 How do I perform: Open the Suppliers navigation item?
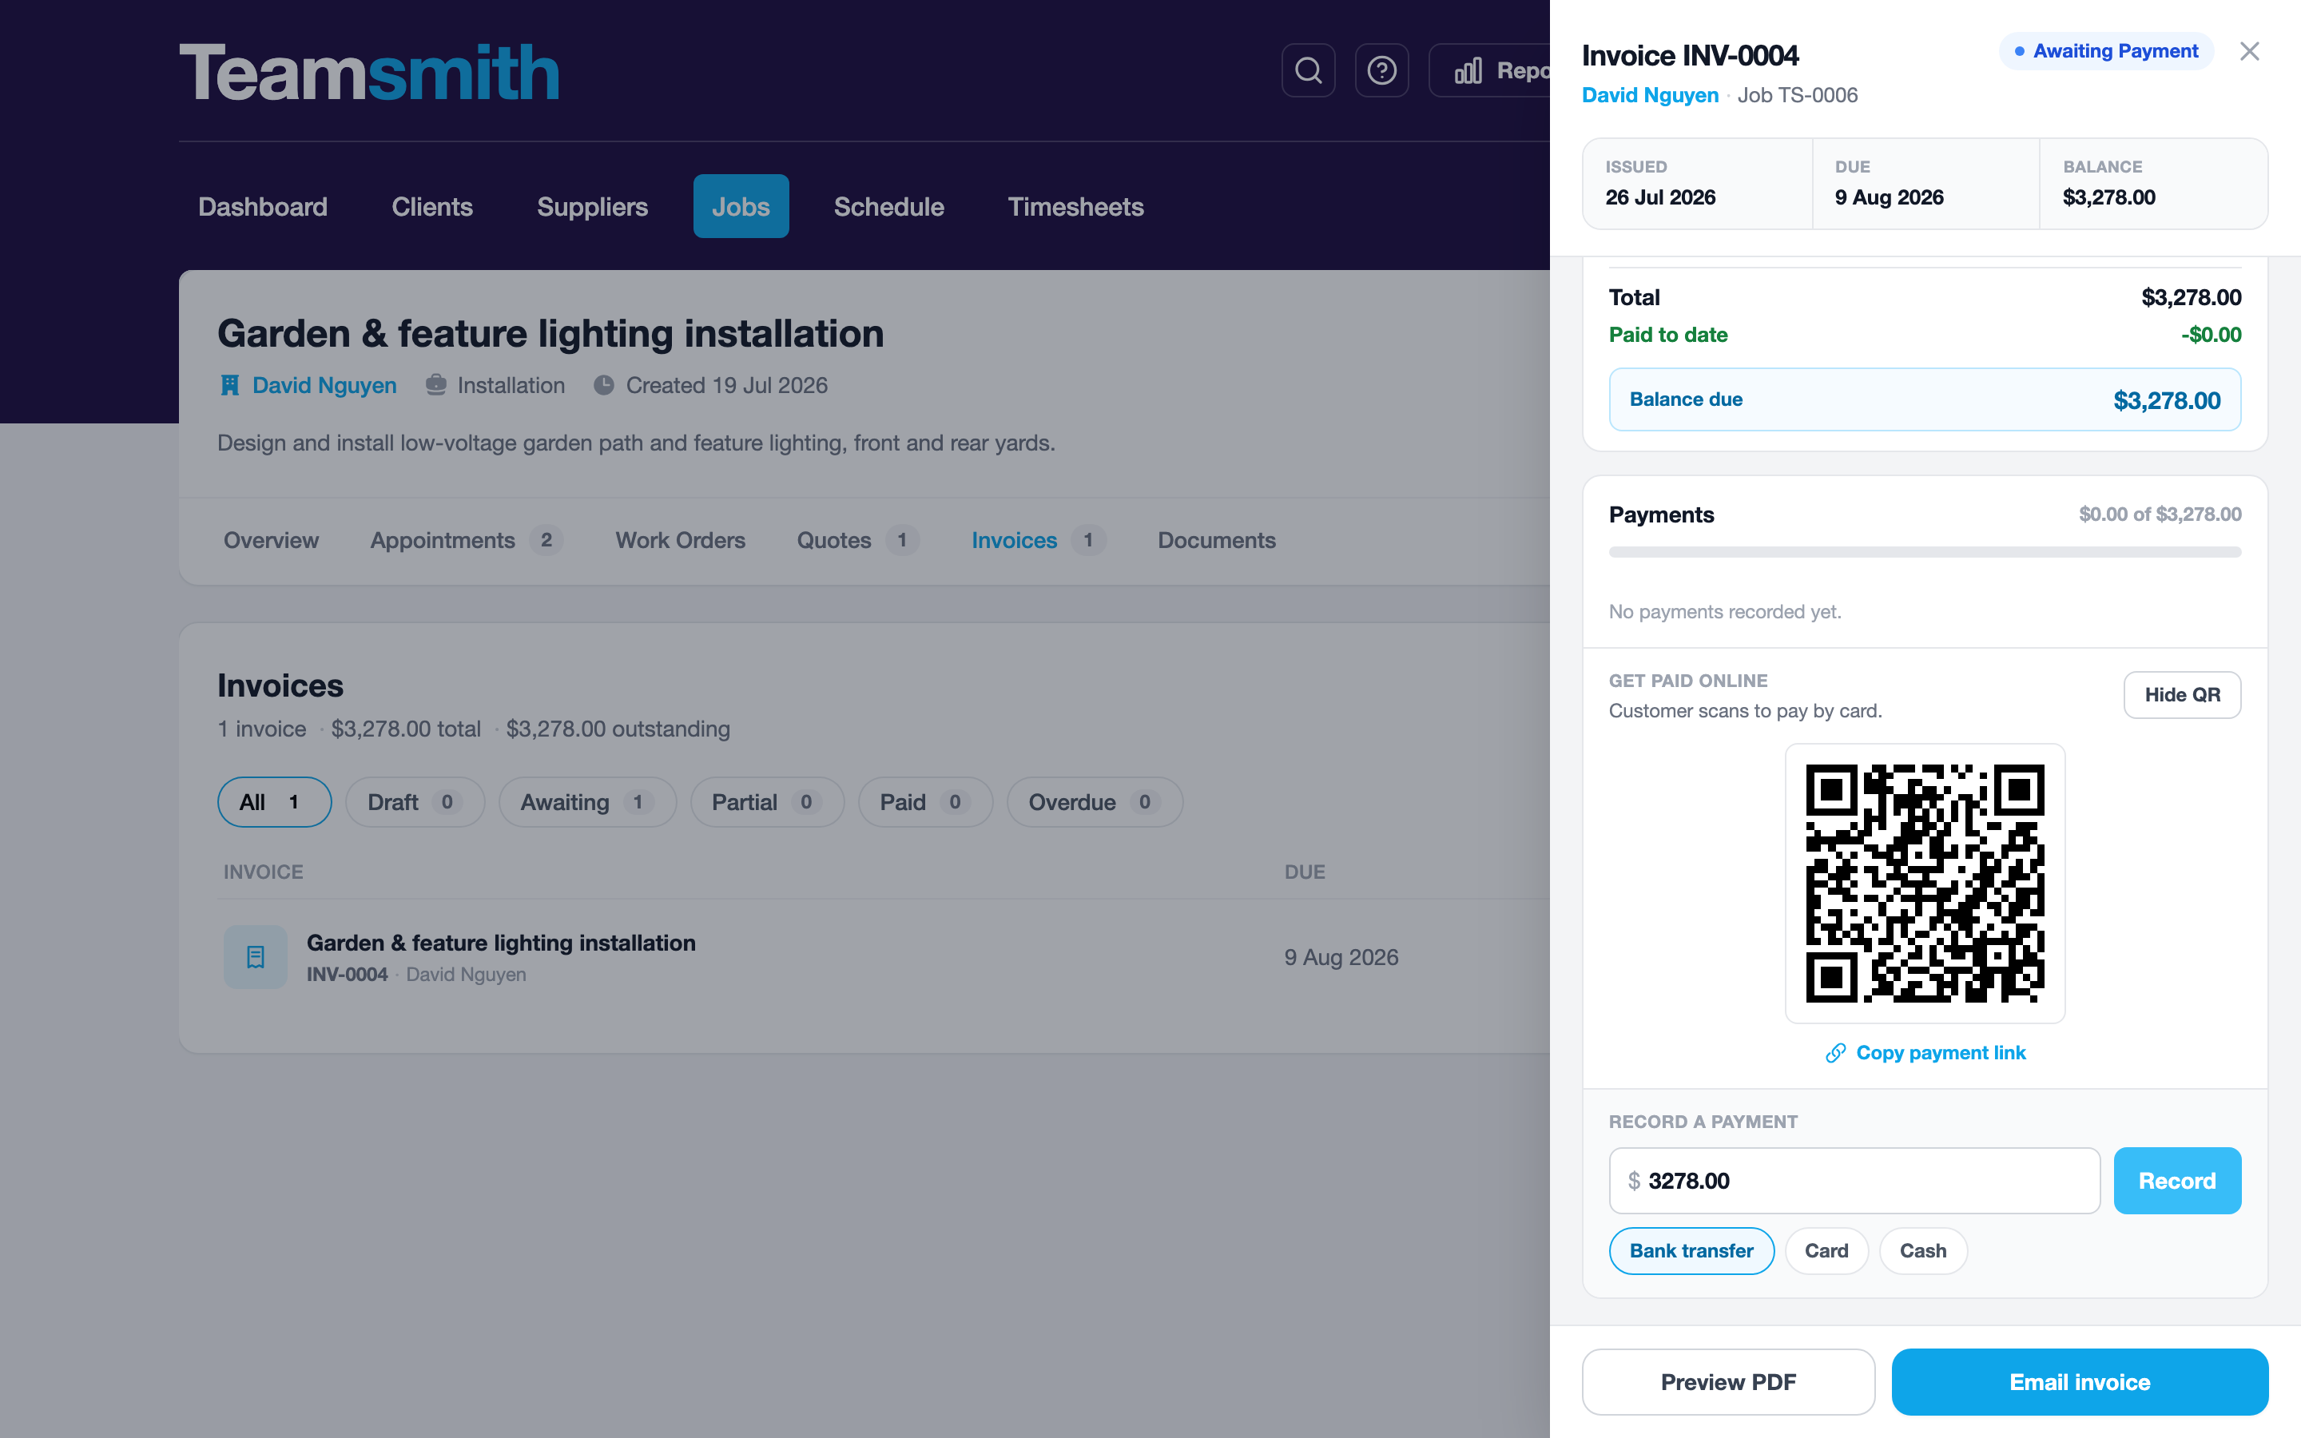pos(592,206)
